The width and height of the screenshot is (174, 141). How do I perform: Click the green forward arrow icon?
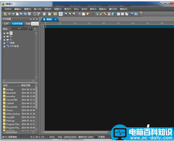point(13,14)
